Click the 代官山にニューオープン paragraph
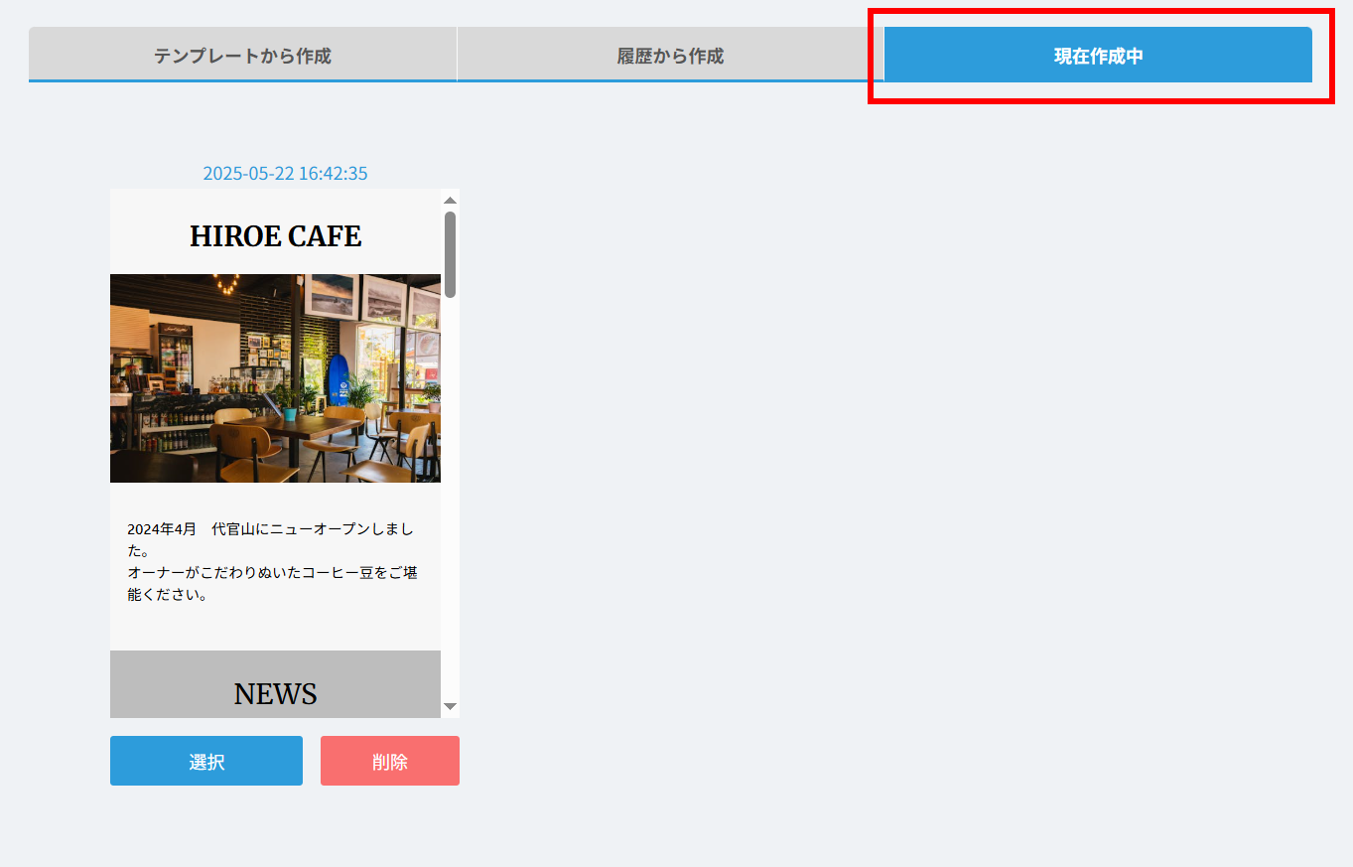The width and height of the screenshot is (1353, 867). (x=271, y=562)
